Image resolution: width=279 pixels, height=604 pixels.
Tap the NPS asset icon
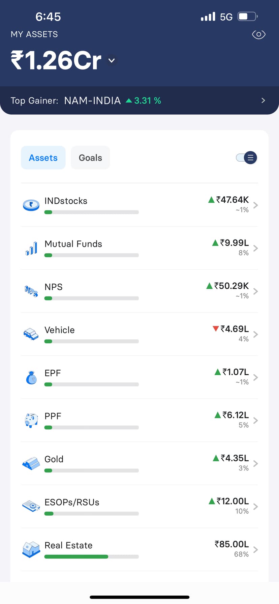point(31,291)
